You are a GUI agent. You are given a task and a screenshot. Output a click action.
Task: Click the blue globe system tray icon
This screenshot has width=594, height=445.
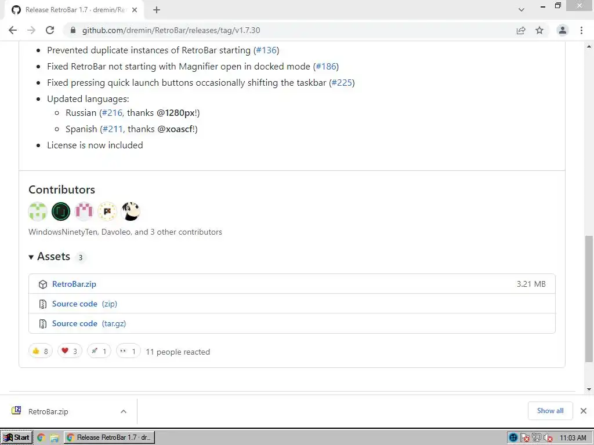(513, 438)
